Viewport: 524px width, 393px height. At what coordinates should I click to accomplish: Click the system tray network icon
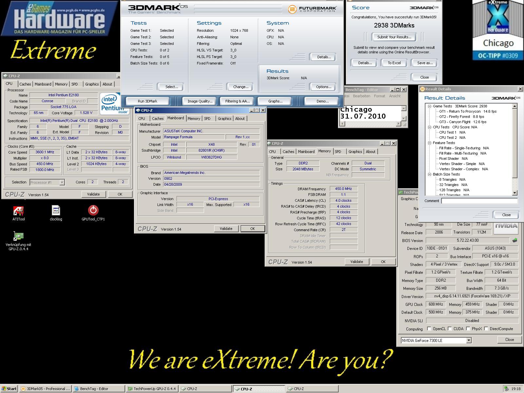point(506,389)
